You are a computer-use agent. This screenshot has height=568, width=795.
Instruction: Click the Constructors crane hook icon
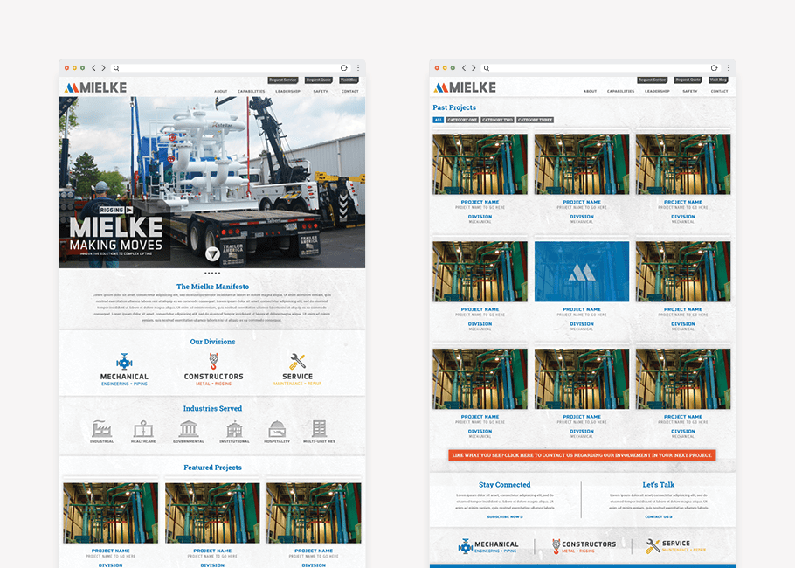(213, 361)
